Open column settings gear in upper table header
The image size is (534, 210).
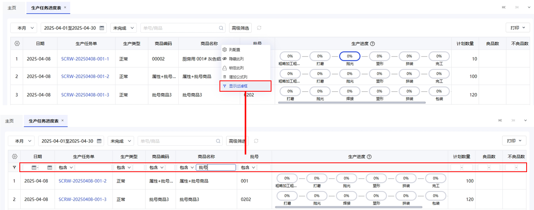tap(17, 44)
